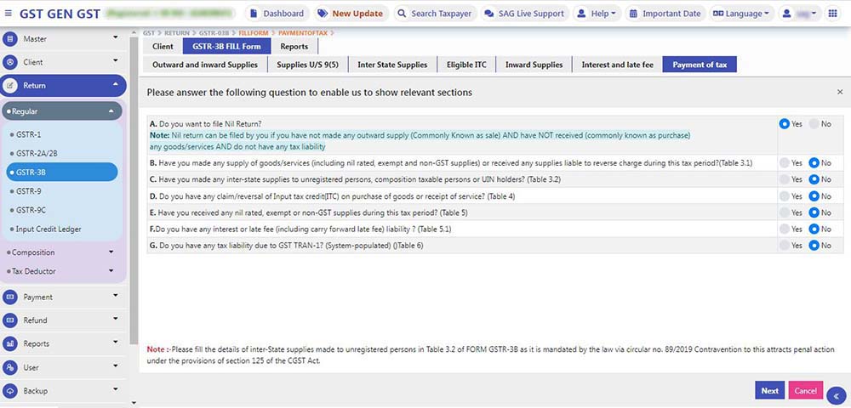Image resolution: width=851 pixels, height=408 pixels.
Task: Click the Next button
Action: coord(769,391)
